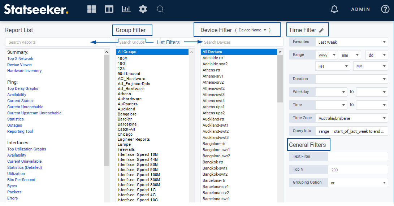Select Athens-rtr in the device list

[212, 70]
